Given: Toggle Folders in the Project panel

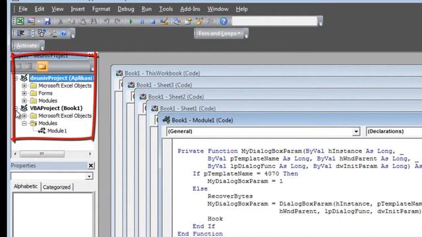Looking at the screenshot, I should tap(42, 66).
